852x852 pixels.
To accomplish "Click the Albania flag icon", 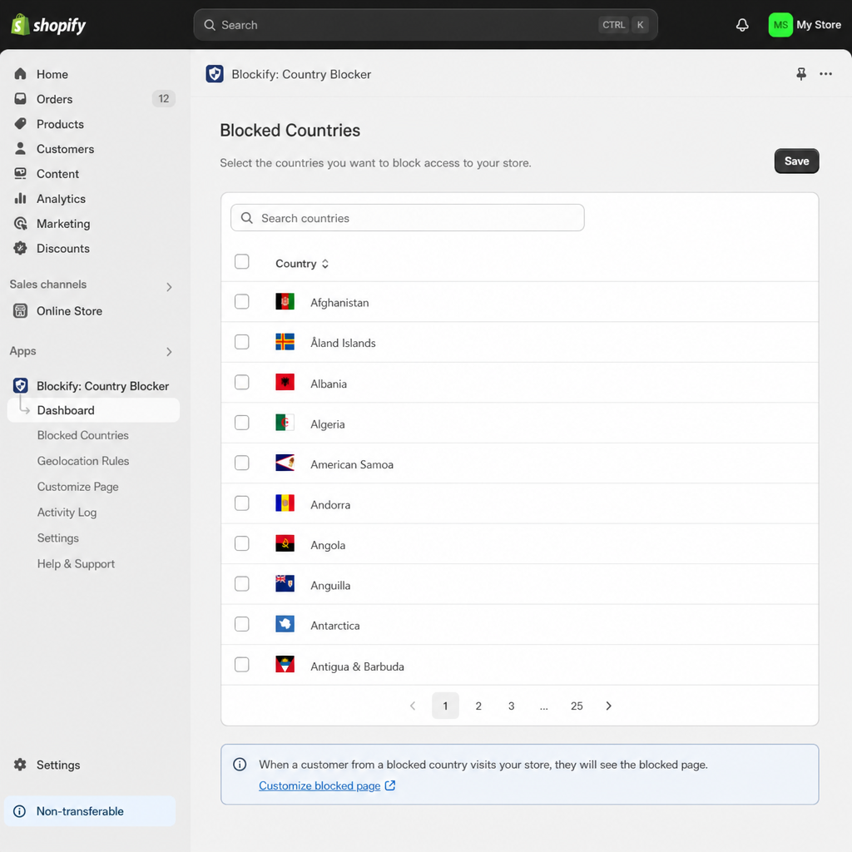I will point(285,382).
